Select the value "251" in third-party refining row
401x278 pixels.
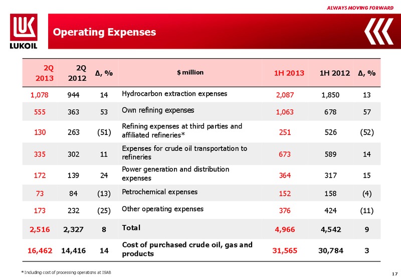coord(285,132)
